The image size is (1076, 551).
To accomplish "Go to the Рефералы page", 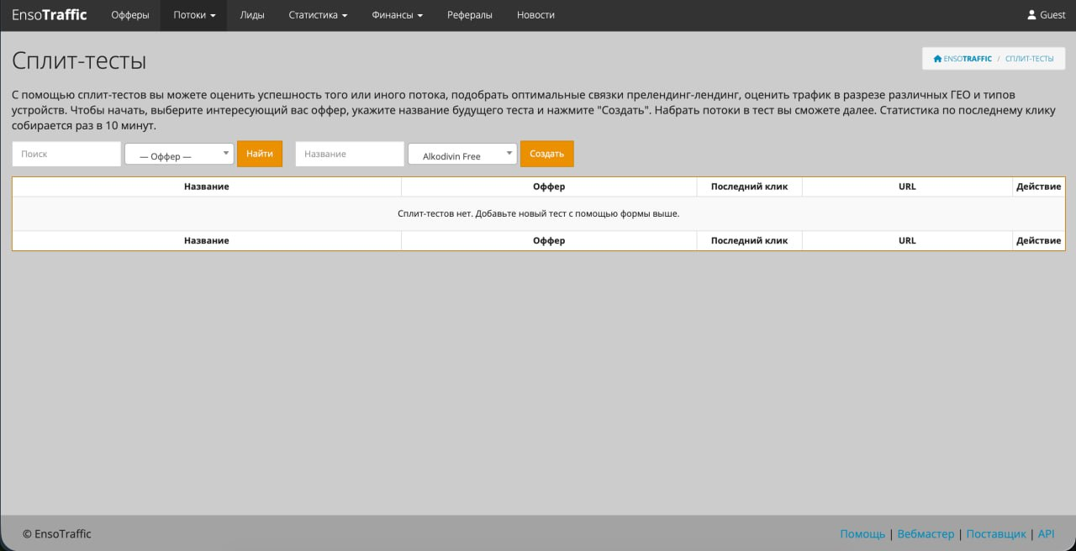I will (469, 14).
